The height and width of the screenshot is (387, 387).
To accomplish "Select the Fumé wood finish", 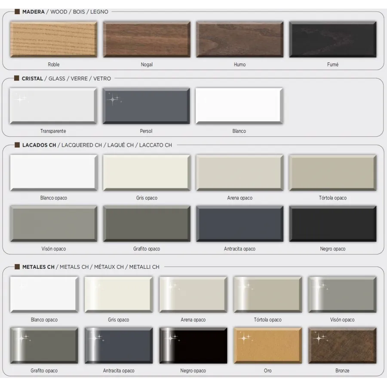I will pos(332,39).
